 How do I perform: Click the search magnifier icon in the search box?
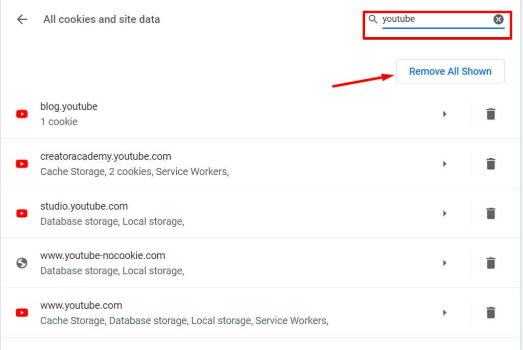click(372, 19)
